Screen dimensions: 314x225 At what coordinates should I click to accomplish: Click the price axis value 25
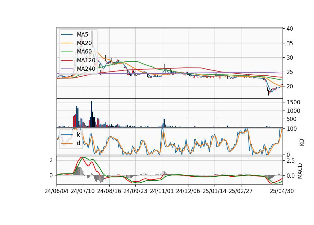[x=289, y=72]
